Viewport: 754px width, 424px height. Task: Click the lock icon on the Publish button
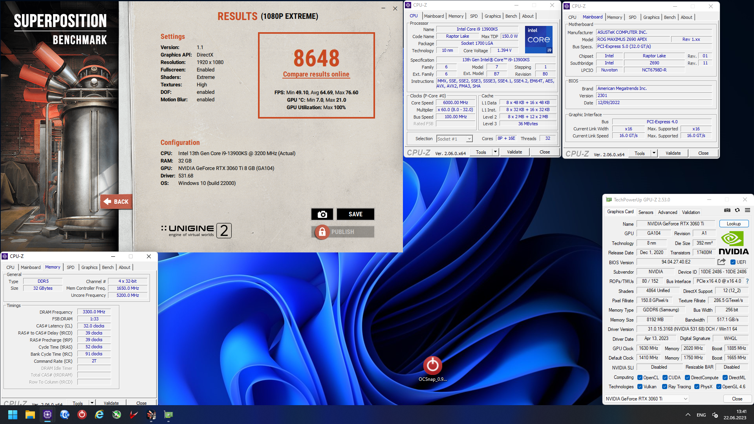click(322, 232)
